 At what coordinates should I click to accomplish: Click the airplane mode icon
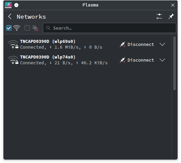click(x=35, y=28)
